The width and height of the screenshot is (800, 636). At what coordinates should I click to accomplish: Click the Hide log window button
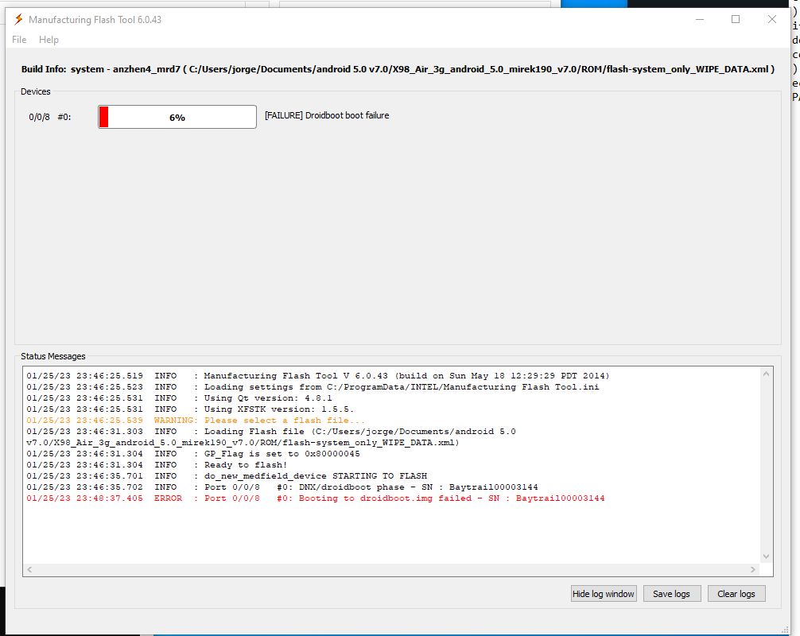(603, 594)
